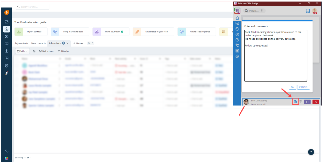Open Freshsales reports chart icon
Image resolution: width=322 pixels, height=165 pixels.
[7, 58]
